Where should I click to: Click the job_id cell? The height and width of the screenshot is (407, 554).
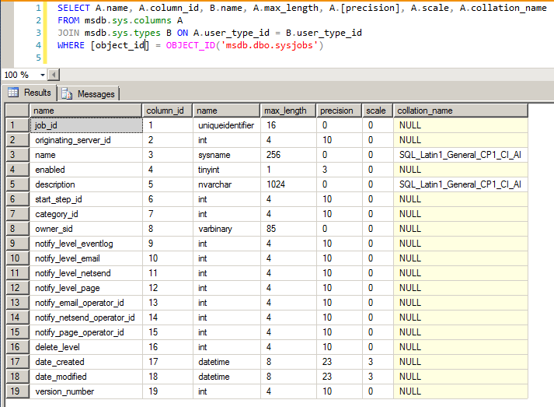click(x=86, y=125)
